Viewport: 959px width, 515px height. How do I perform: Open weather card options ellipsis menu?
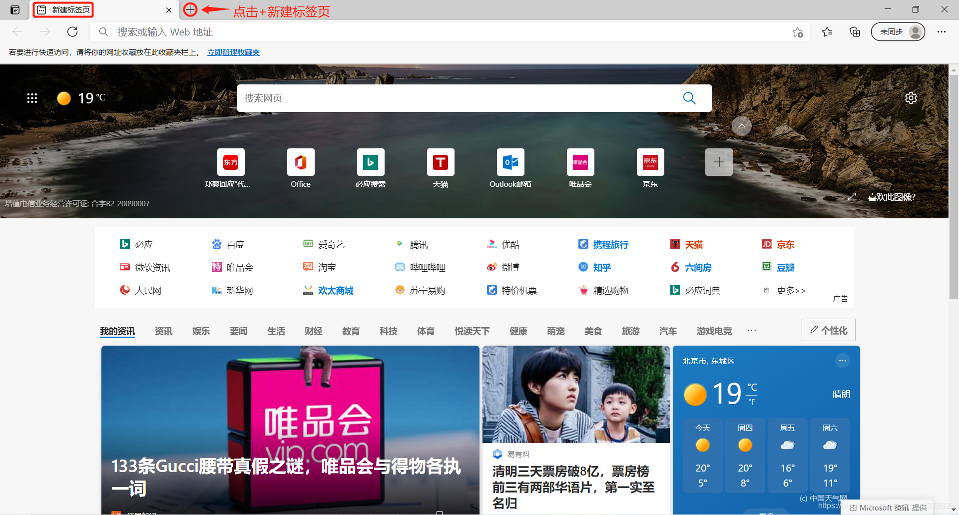pos(843,361)
